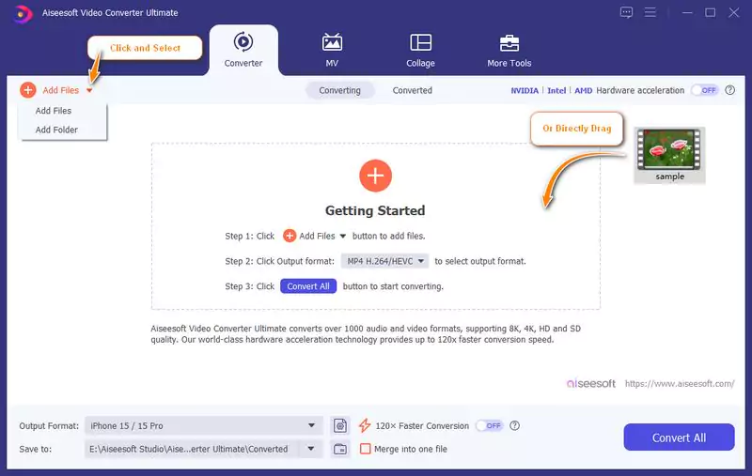Click the Aiseesoft app logo in the title bar
Screen dimensions: 752x476
pyautogui.click(x=22, y=13)
